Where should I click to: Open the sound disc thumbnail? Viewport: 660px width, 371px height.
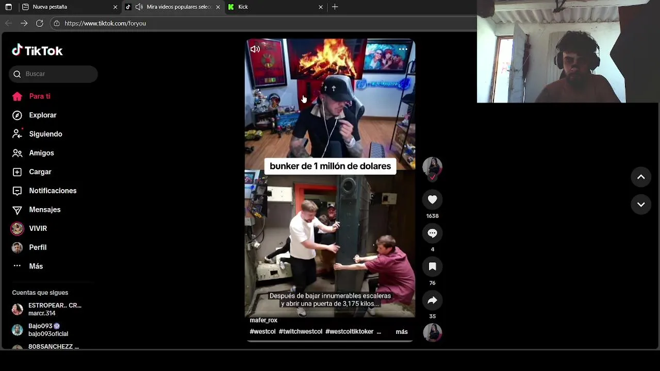pyautogui.click(x=432, y=332)
